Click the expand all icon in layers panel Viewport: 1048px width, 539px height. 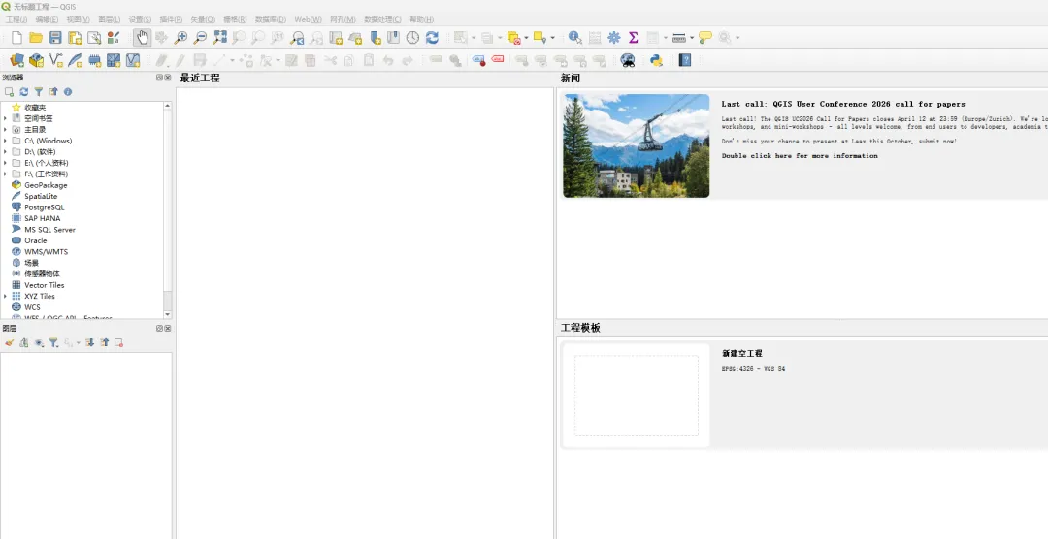(x=89, y=342)
